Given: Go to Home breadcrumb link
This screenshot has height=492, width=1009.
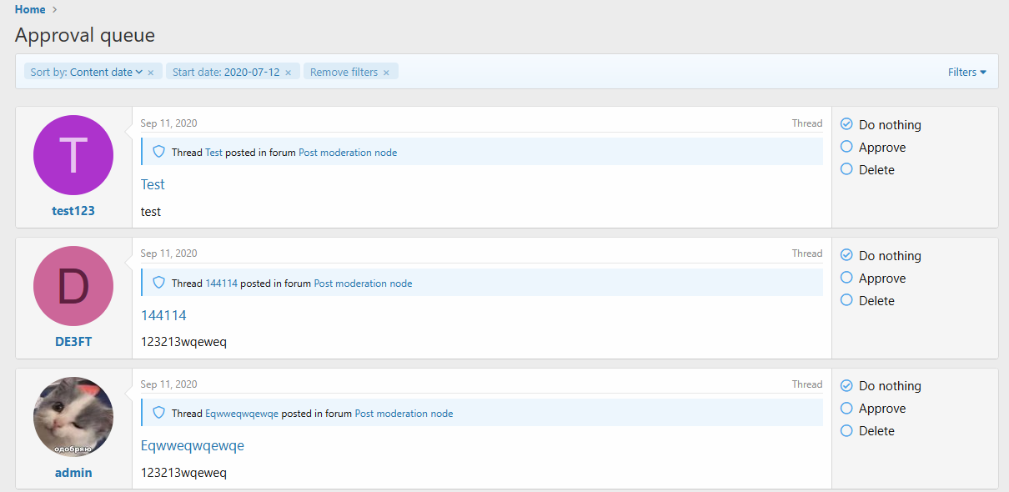Looking at the screenshot, I should click(x=30, y=10).
